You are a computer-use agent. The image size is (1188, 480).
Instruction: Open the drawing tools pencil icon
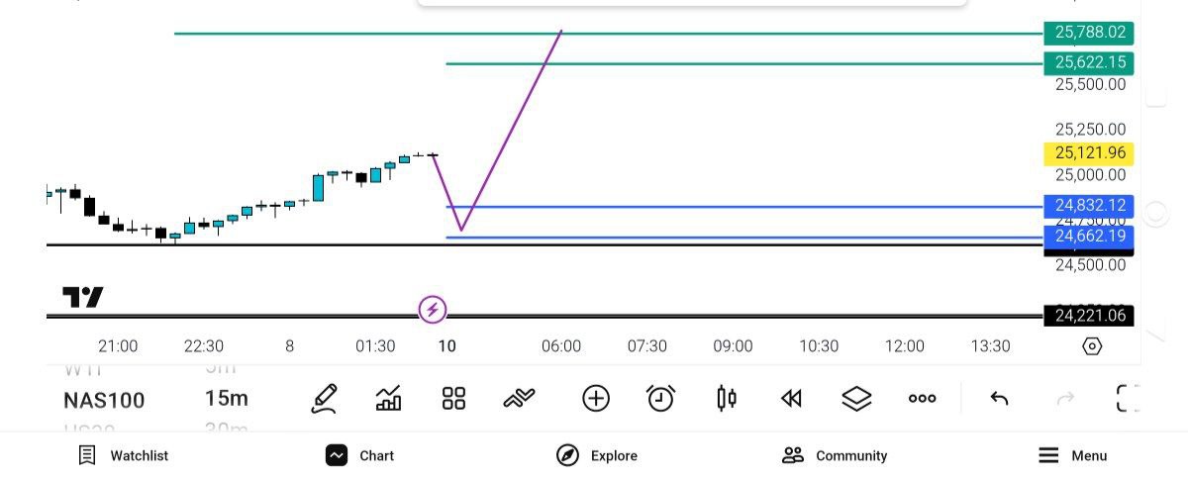coord(325,399)
